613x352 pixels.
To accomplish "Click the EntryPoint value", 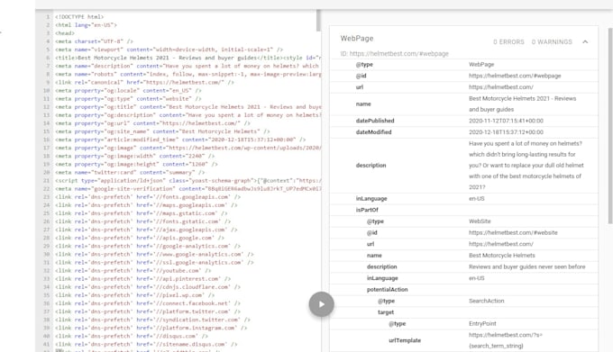I will 482,323.
